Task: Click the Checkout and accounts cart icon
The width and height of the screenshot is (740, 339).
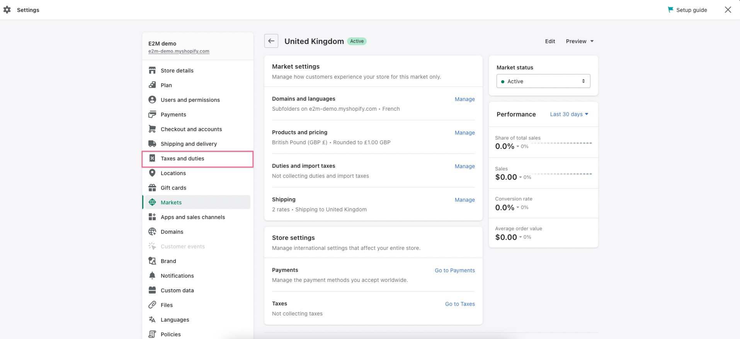Action: pyautogui.click(x=152, y=129)
